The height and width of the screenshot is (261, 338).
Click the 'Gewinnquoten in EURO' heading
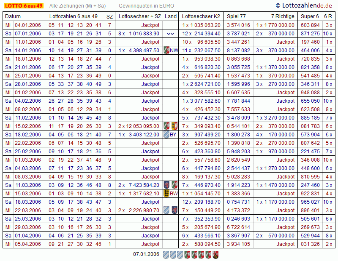(146, 6)
